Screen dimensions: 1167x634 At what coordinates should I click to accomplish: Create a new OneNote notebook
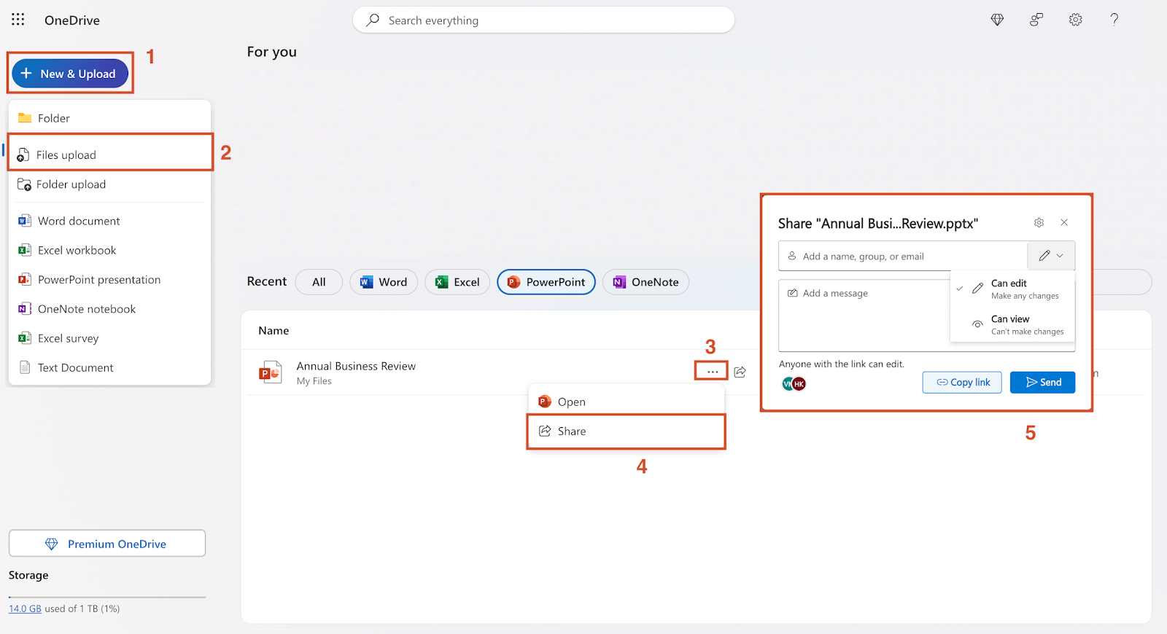(x=109, y=309)
